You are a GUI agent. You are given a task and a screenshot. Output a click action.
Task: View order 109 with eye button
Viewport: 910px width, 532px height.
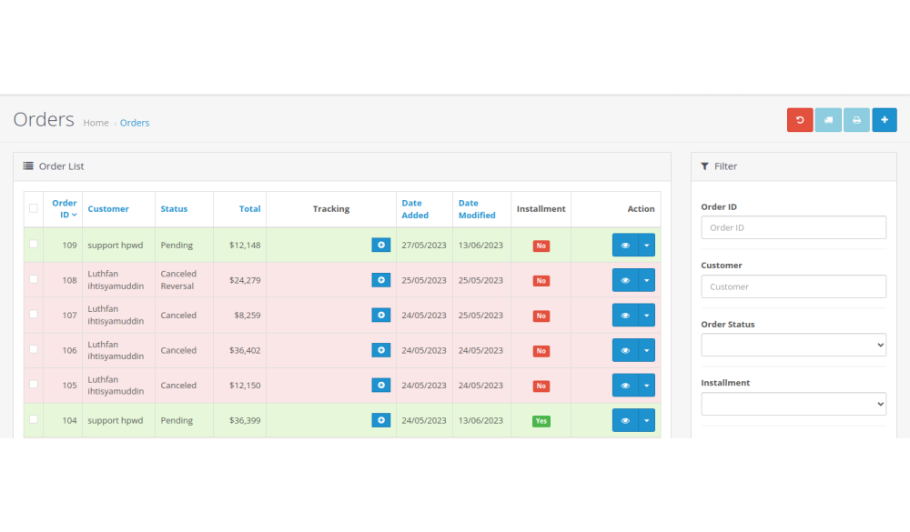tap(625, 245)
